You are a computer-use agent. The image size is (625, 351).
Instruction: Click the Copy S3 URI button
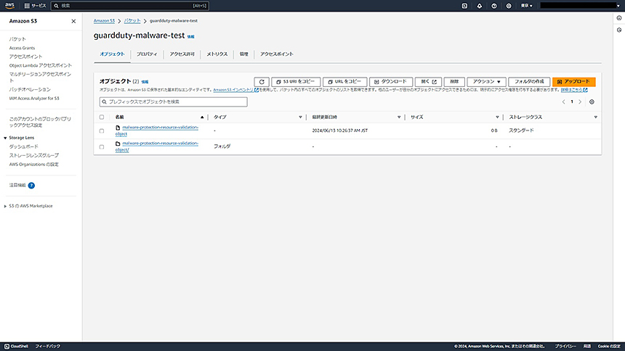click(296, 81)
